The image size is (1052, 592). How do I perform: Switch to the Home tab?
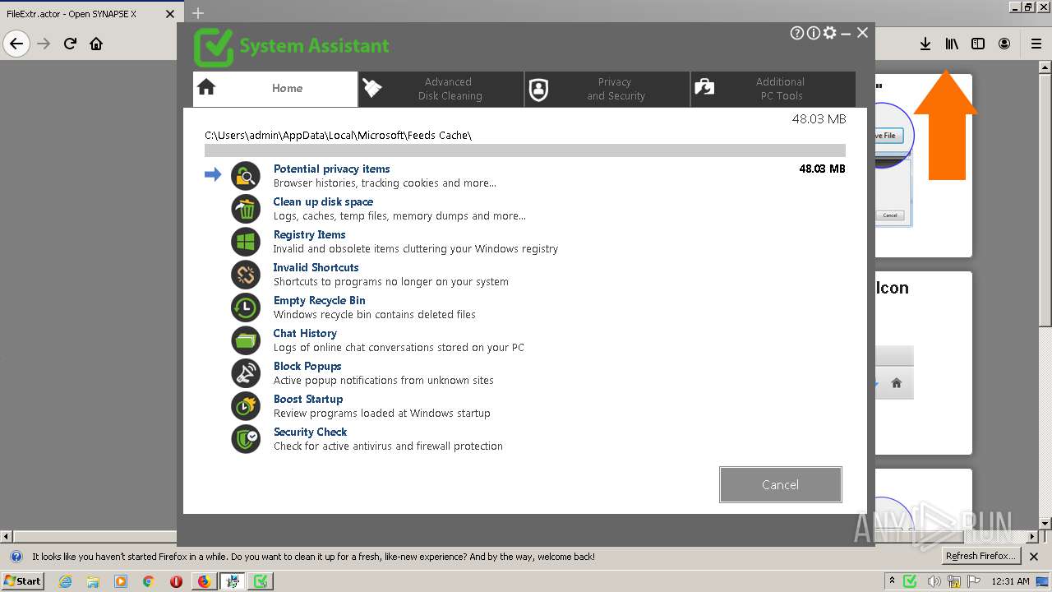point(275,89)
